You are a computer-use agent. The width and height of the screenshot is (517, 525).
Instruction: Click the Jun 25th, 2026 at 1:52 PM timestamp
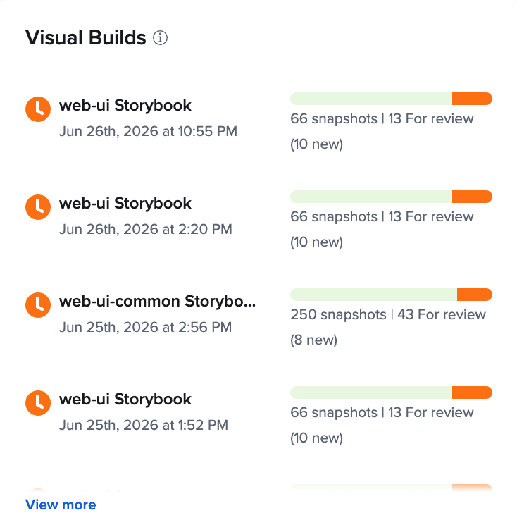click(144, 425)
